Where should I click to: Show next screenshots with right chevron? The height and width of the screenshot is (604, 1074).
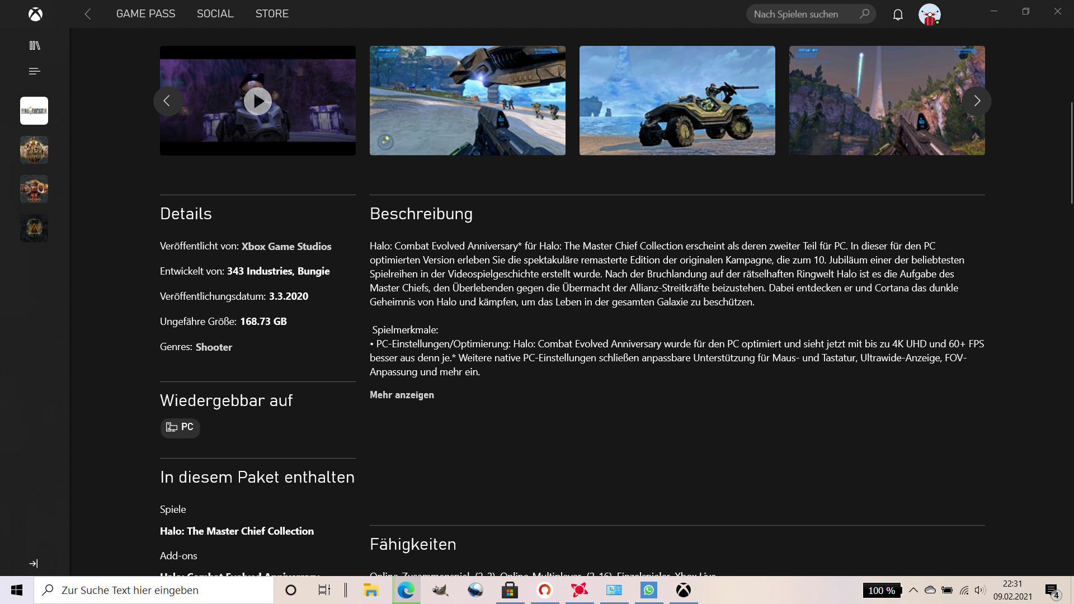[977, 101]
